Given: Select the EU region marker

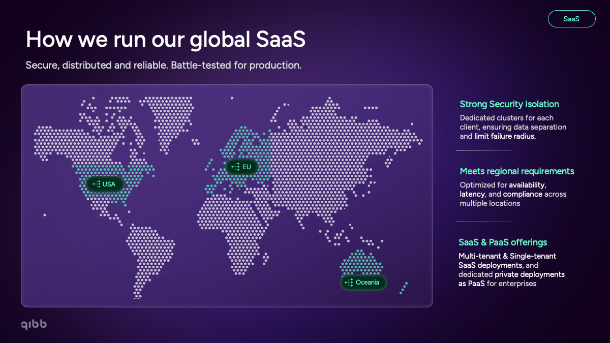Looking at the screenshot, I should 242,167.
